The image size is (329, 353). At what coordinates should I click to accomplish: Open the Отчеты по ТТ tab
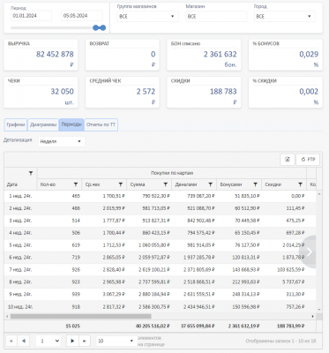click(x=101, y=124)
